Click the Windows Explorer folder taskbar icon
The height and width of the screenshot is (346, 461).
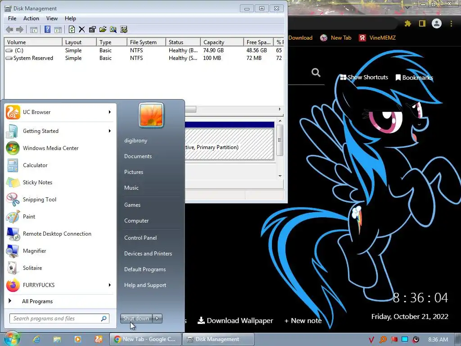(x=57, y=339)
